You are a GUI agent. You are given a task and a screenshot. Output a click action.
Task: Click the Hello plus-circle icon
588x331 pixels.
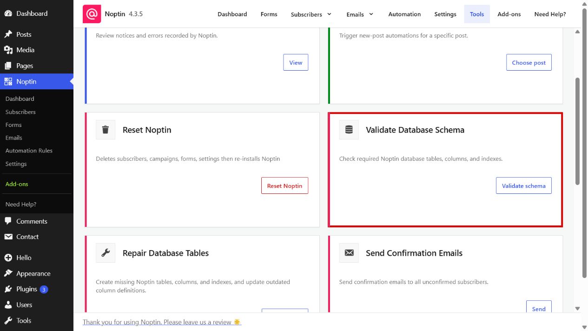coord(8,258)
